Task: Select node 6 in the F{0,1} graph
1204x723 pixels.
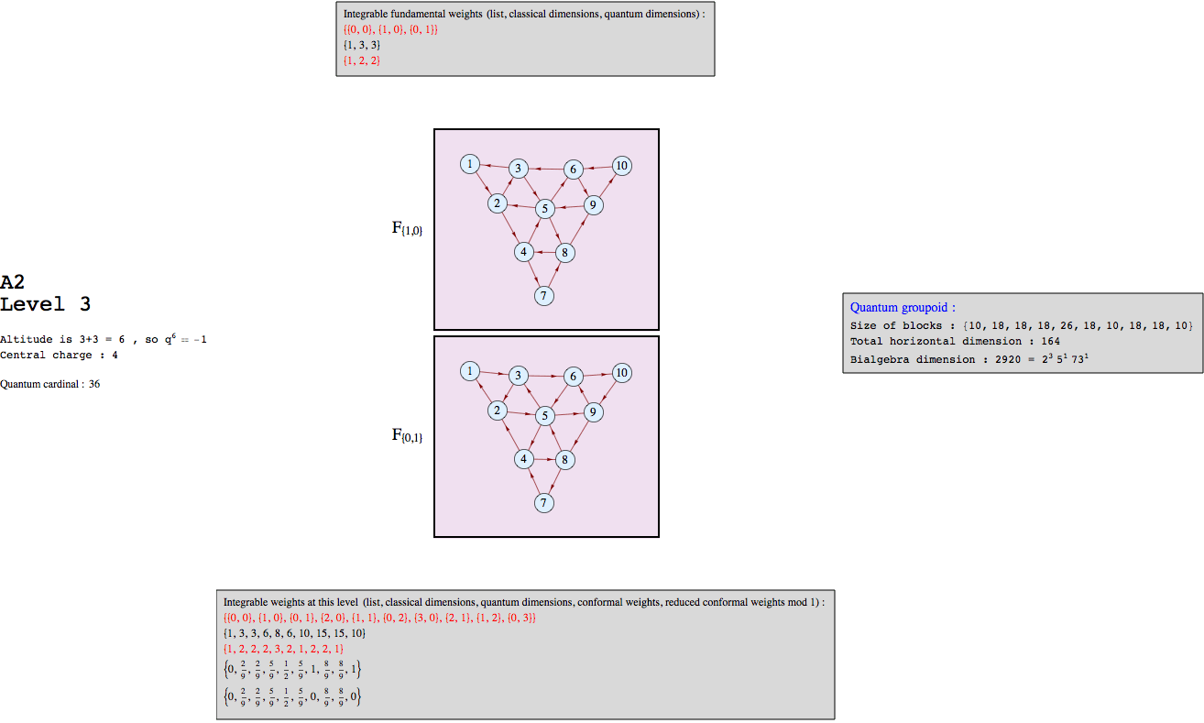Action: (574, 377)
